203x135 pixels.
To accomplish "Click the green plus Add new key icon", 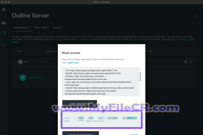I will point(23,78).
